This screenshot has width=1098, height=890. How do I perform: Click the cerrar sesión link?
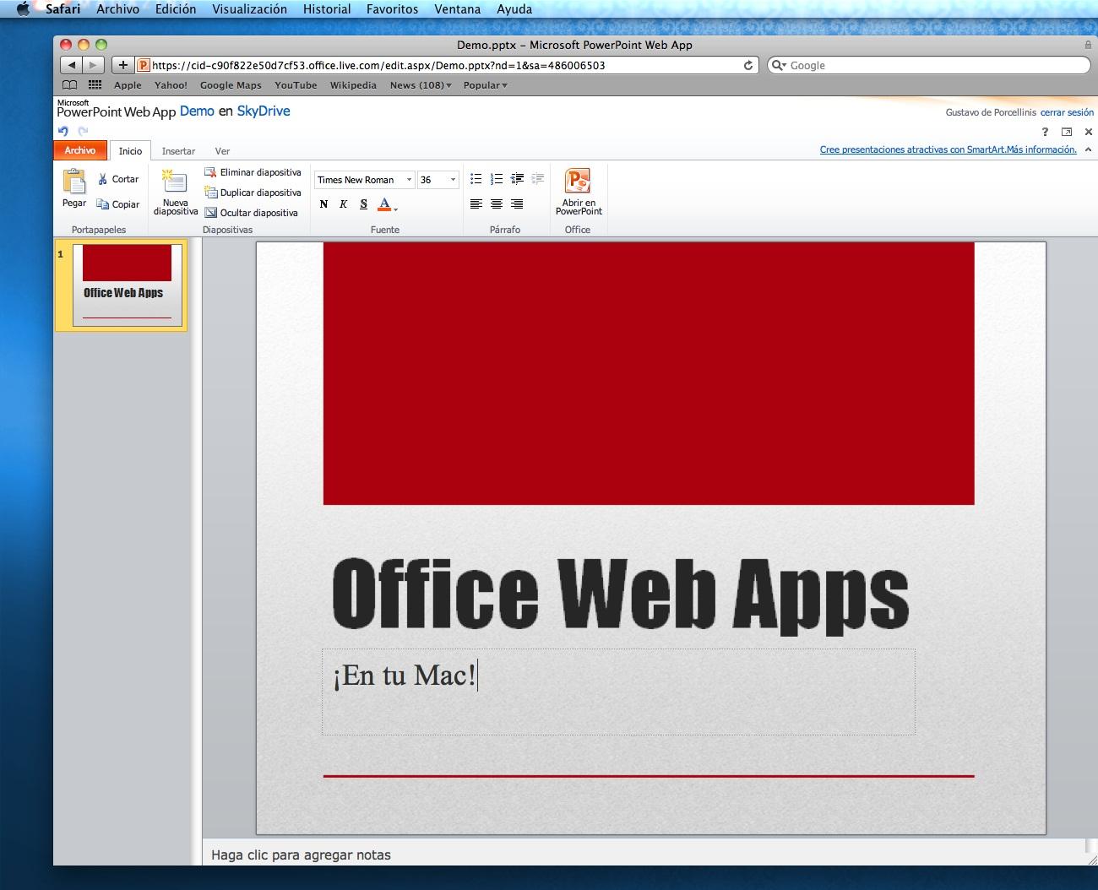coord(1067,112)
